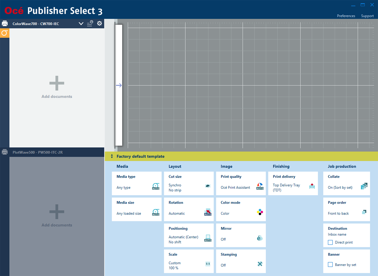Select the PlotWave500 - PW500-ITC-2R printer header
The image size is (378, 276).
click(x=52, y=152)
